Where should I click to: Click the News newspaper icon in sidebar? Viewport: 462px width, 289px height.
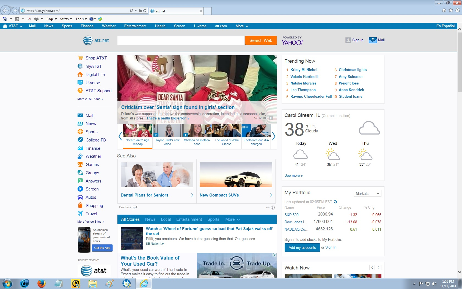tap(80, 124)
